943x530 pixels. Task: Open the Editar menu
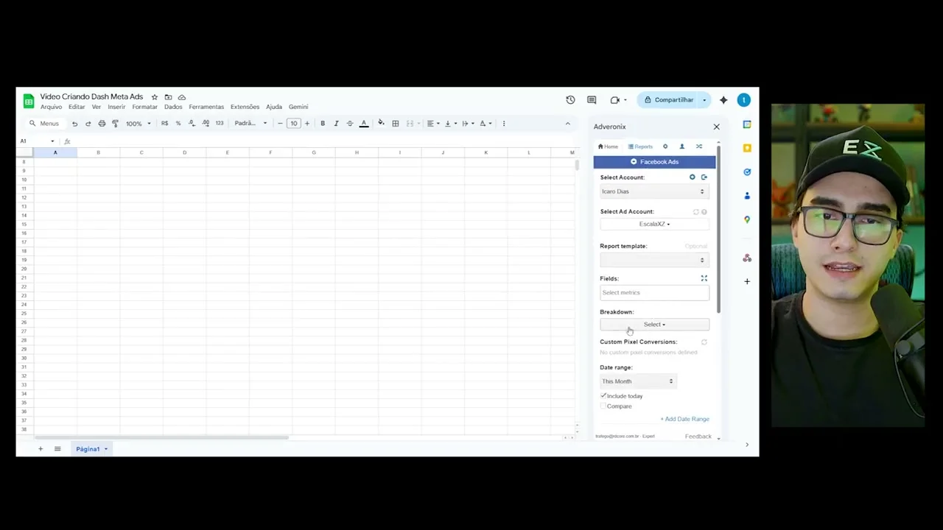(x=77, y=107)
